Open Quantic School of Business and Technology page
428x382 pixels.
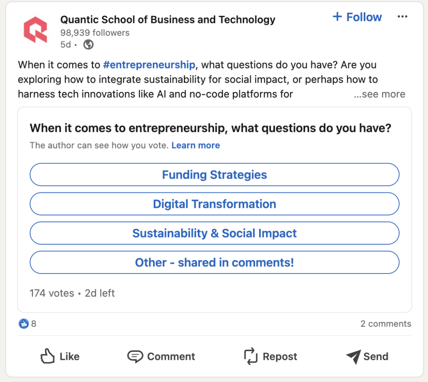pyautogui.click(x=168, y=20)
